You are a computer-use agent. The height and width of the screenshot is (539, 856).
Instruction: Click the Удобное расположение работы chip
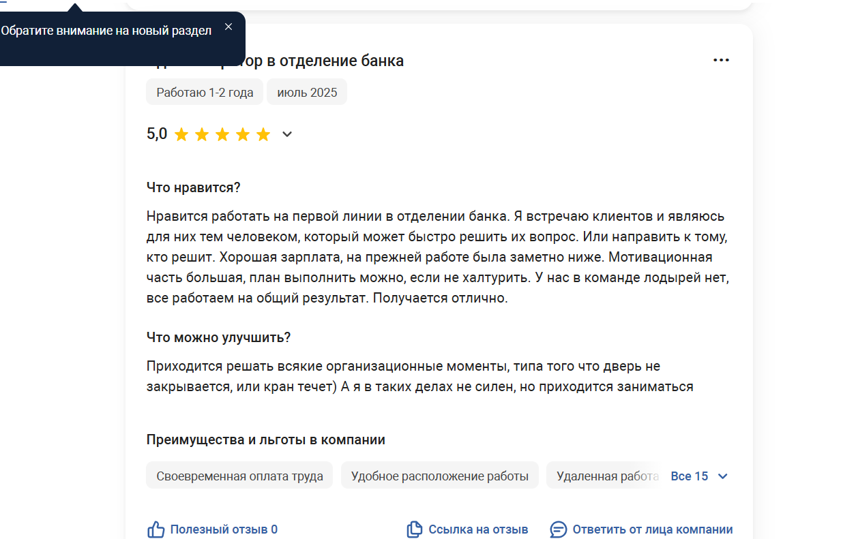click(440, 476)
